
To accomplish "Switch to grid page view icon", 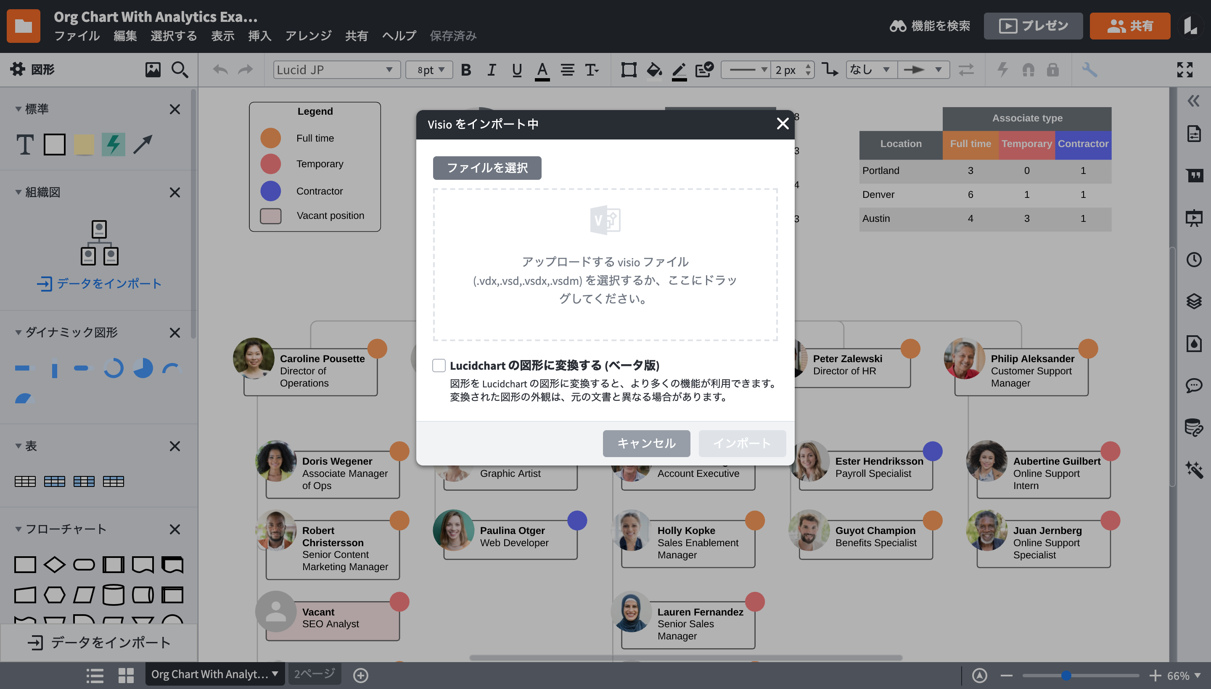I will (x=125, y=675).
